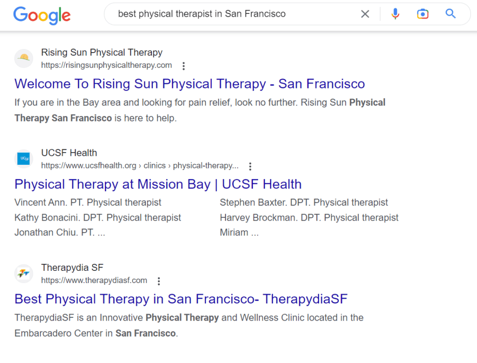Screen dimensions: 477x363
Task: Clear the search query with X
Action: (x=365, y=14)
